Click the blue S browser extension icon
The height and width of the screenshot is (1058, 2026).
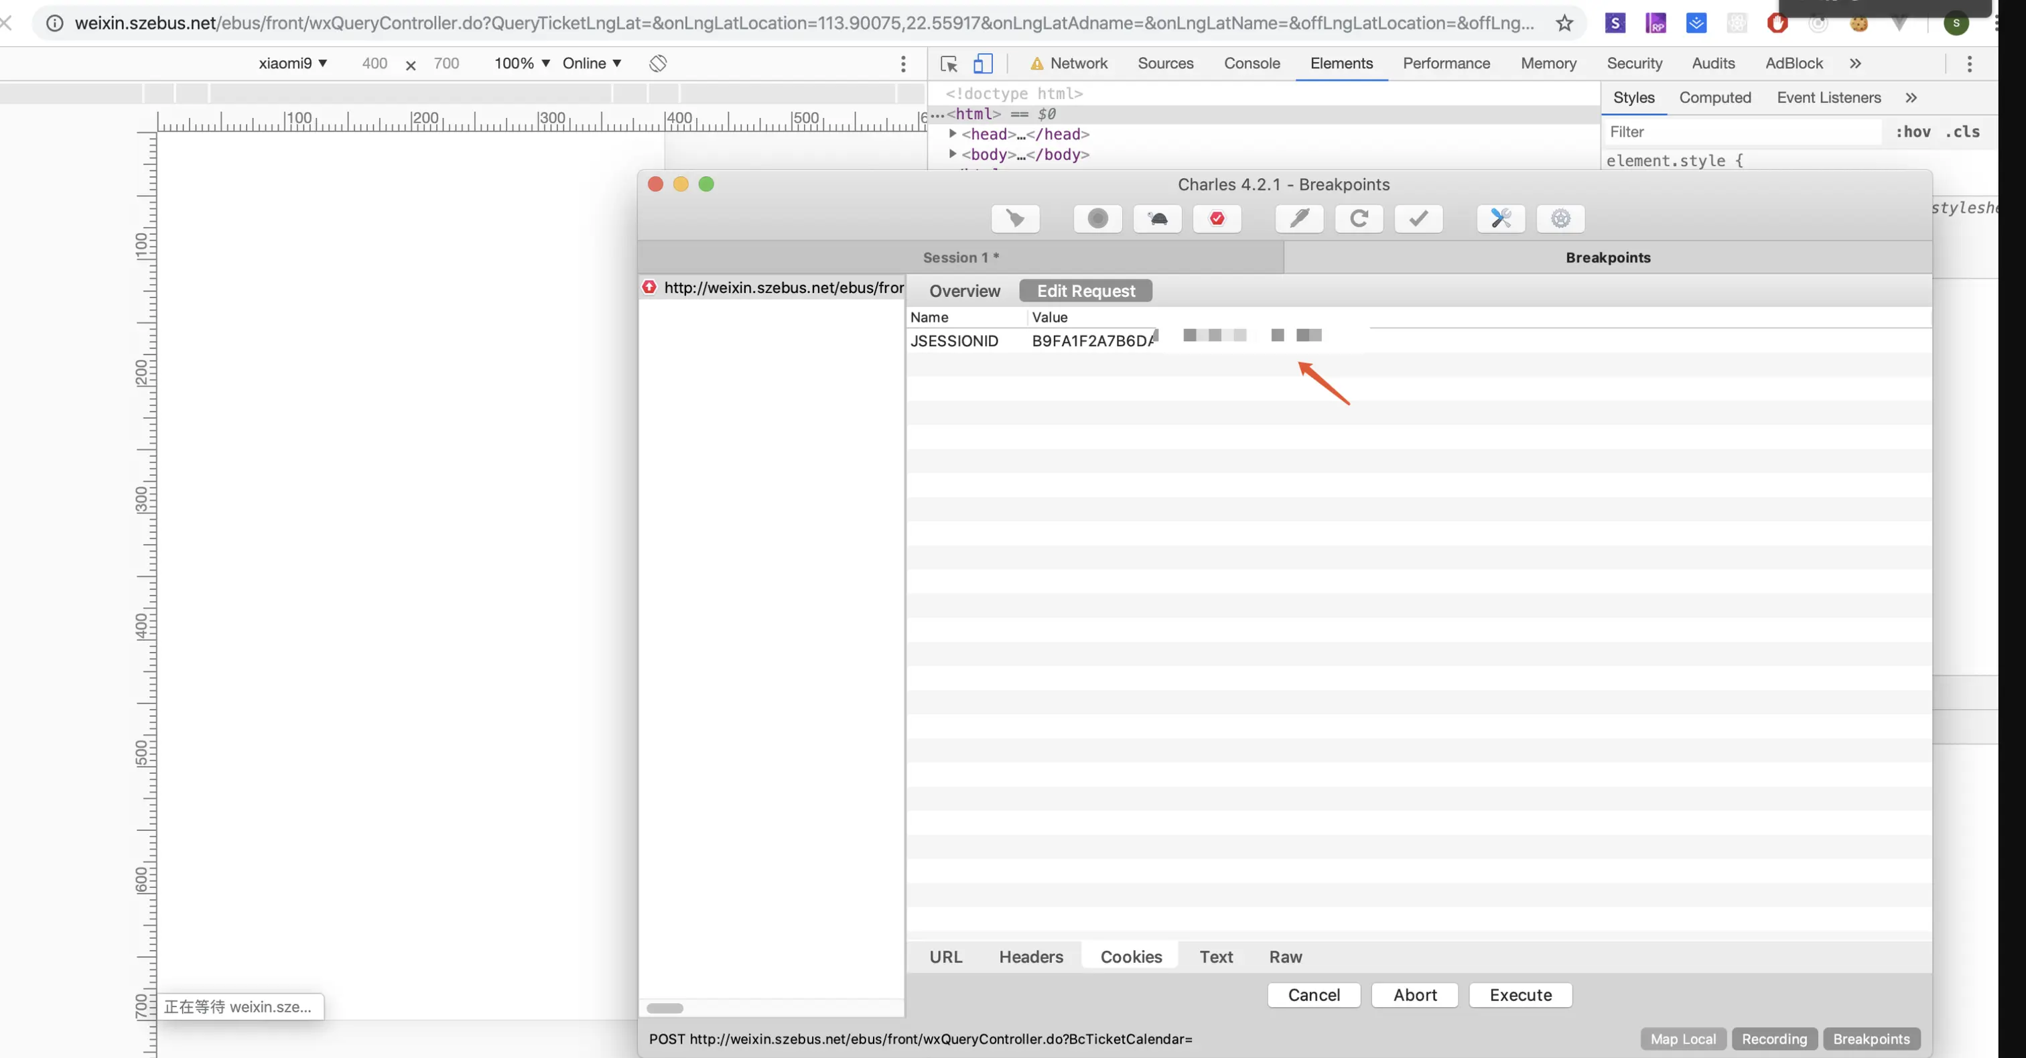1615,23
